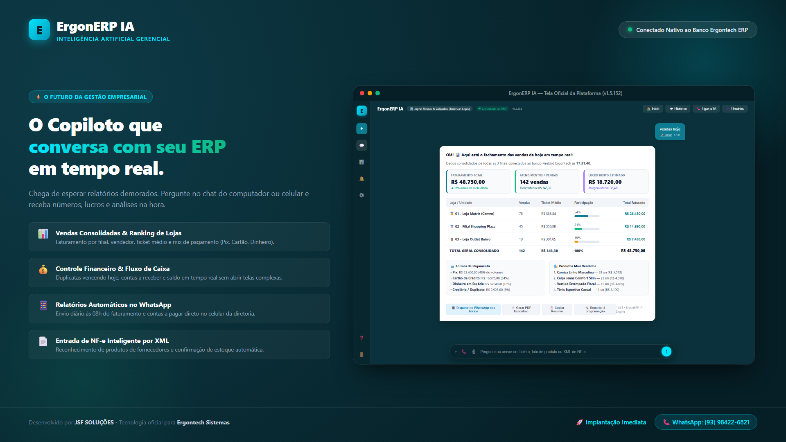786x442 pixels.
Task: Click the 54% participation bar for Loja Matriz
Action: click(587, 216)
